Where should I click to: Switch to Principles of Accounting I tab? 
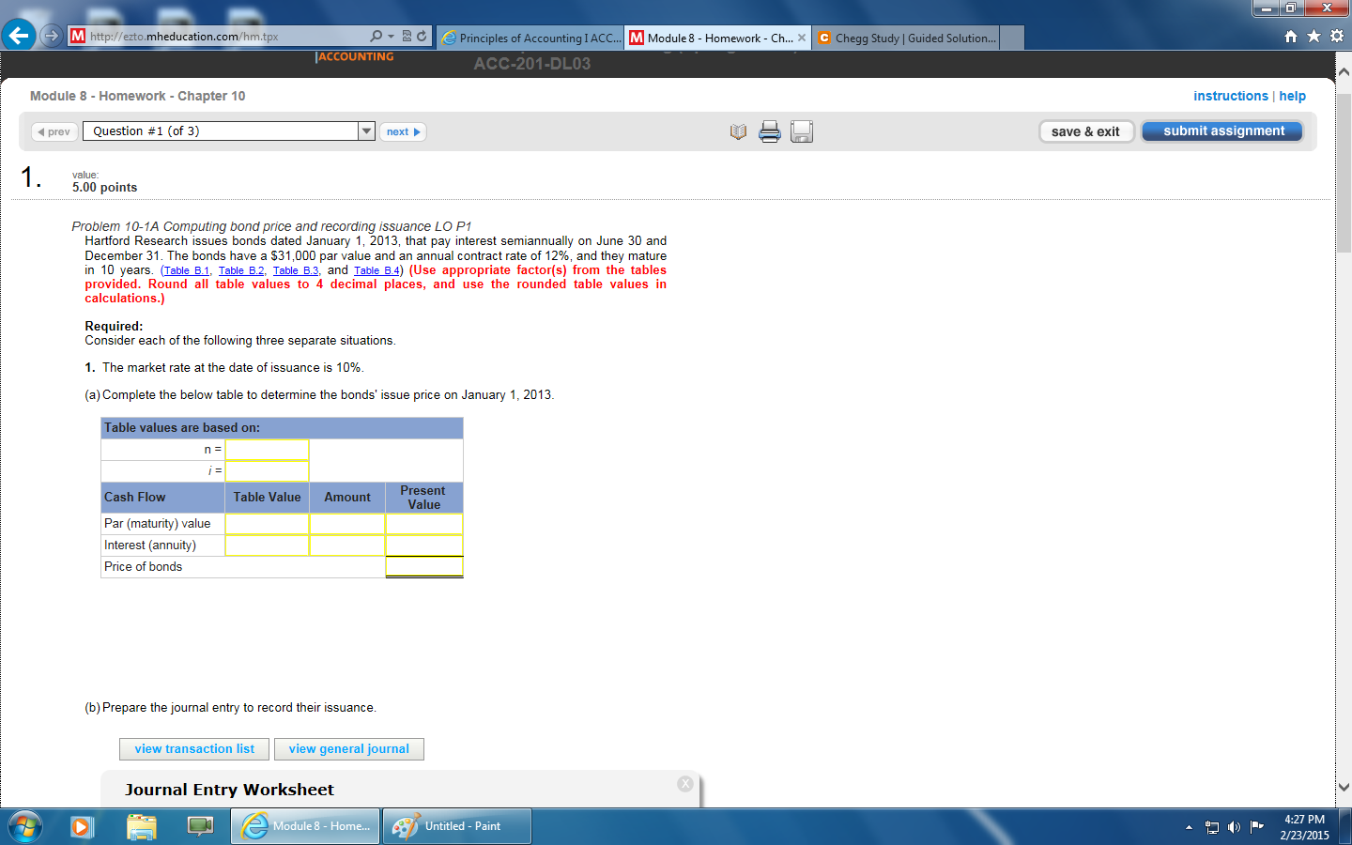530,38
